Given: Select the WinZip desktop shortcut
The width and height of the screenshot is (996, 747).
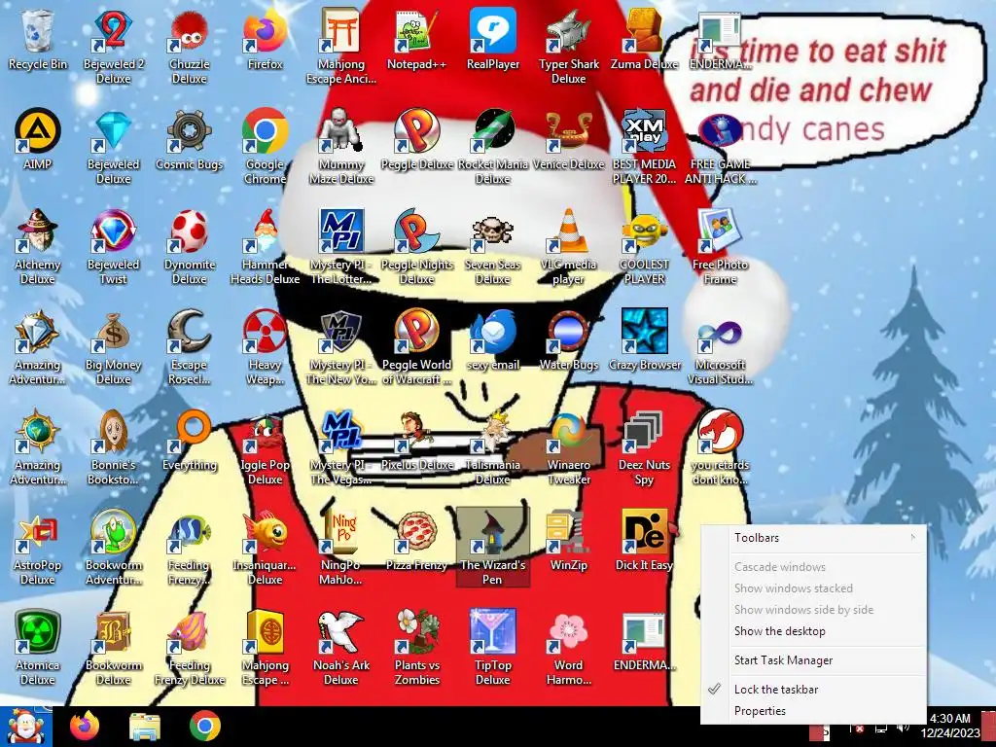Looking at the screenshot, I should [568, 541].
